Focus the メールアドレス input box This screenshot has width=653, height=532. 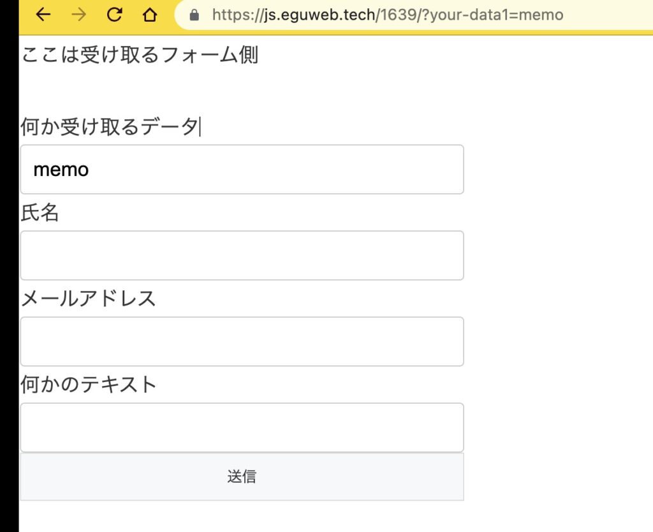[x=242, y=341]
